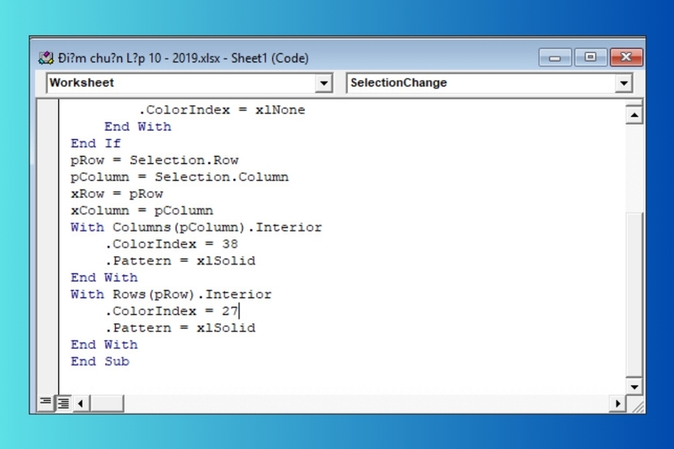The height and width of the screenshot is (449, 674).
Task: Click line "xRow = pRow"
Action: (x=117, y=194)
